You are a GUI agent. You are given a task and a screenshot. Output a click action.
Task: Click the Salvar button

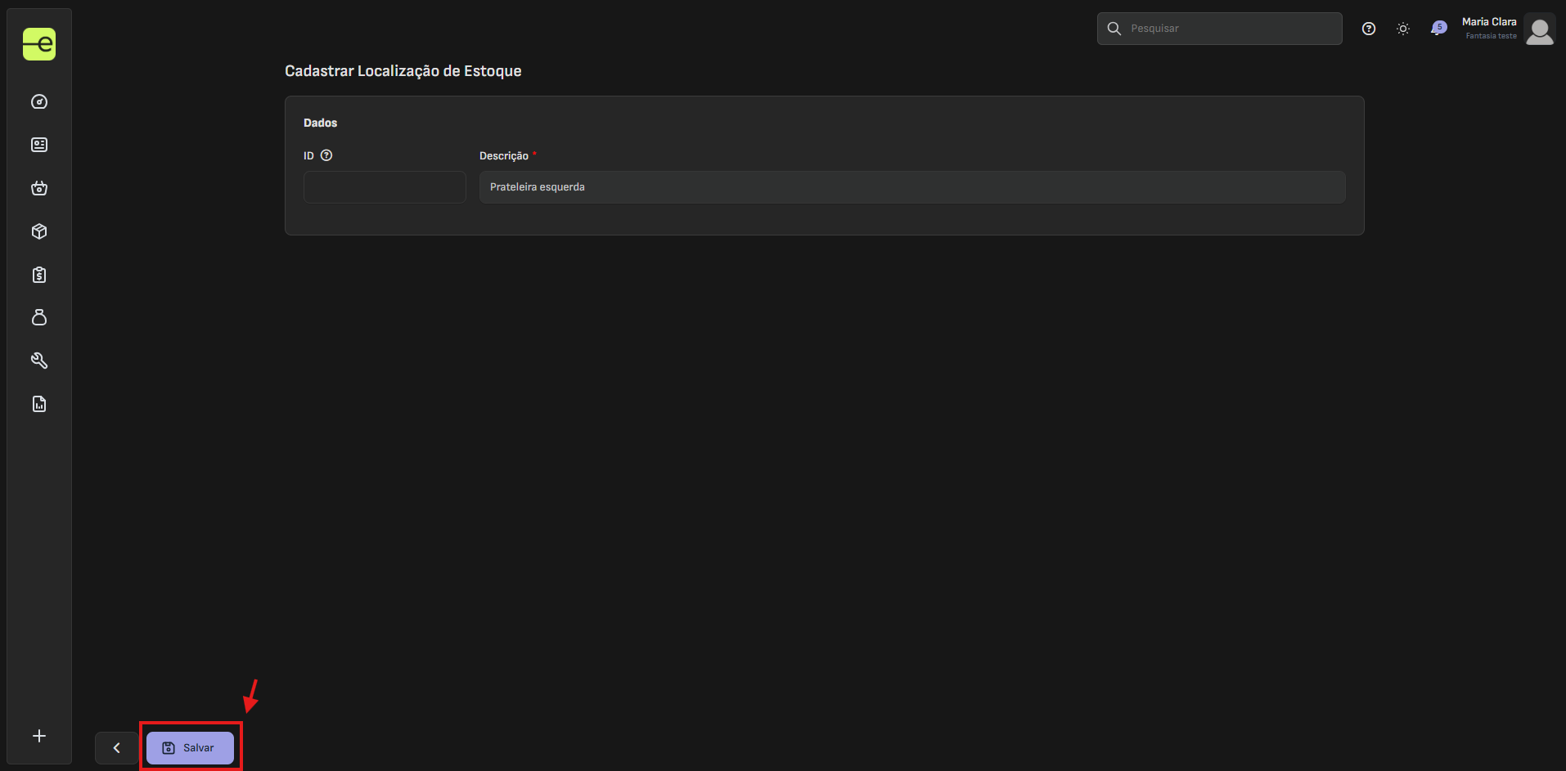(x=191, y=748)
